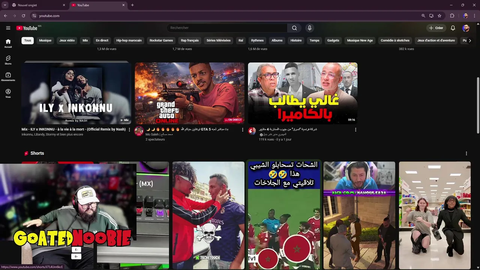Viewport: 480px width, 270px height.
Task: Open the ILY x INKONNU mix thumbnail
Action: coord(76,93)
